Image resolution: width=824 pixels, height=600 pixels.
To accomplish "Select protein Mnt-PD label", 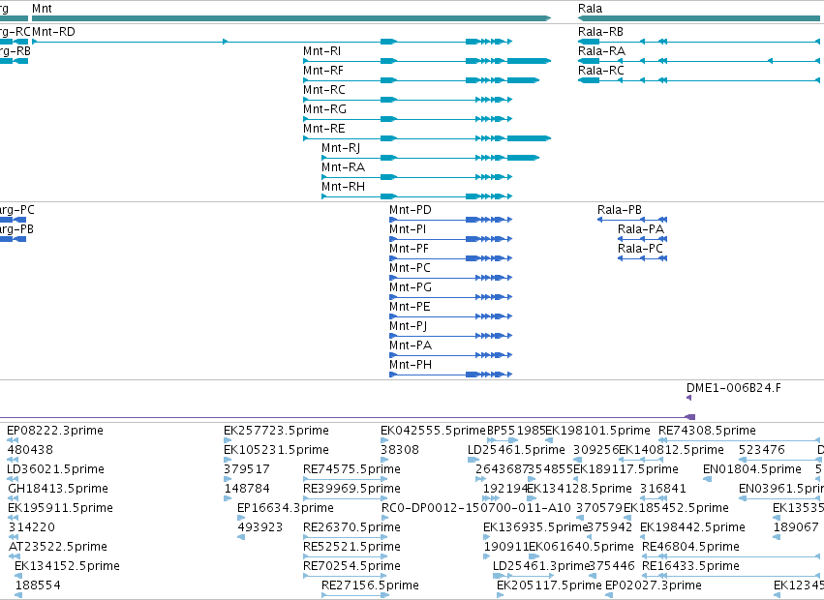I will coord(411,210).
